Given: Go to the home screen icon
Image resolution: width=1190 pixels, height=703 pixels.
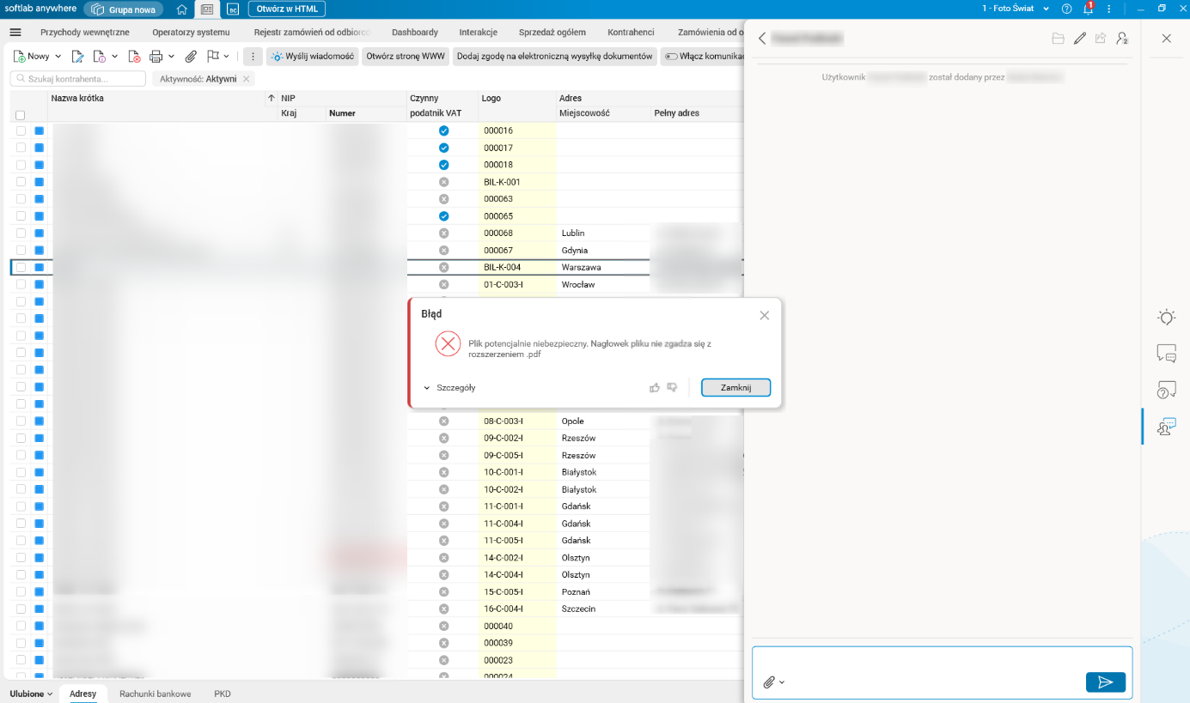Looking at the screenshot, I should [x=181, y=9].
